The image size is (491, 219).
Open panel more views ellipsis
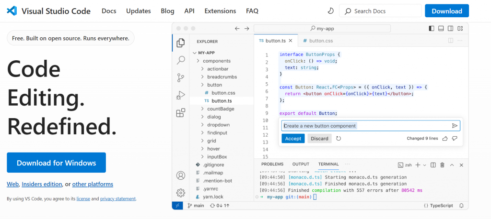[x=347, y=164]
